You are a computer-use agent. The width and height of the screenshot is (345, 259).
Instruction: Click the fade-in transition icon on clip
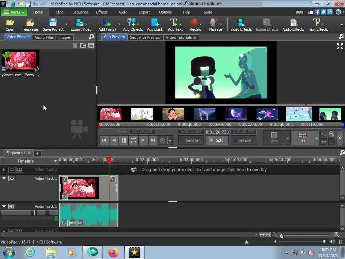[64, 179]
